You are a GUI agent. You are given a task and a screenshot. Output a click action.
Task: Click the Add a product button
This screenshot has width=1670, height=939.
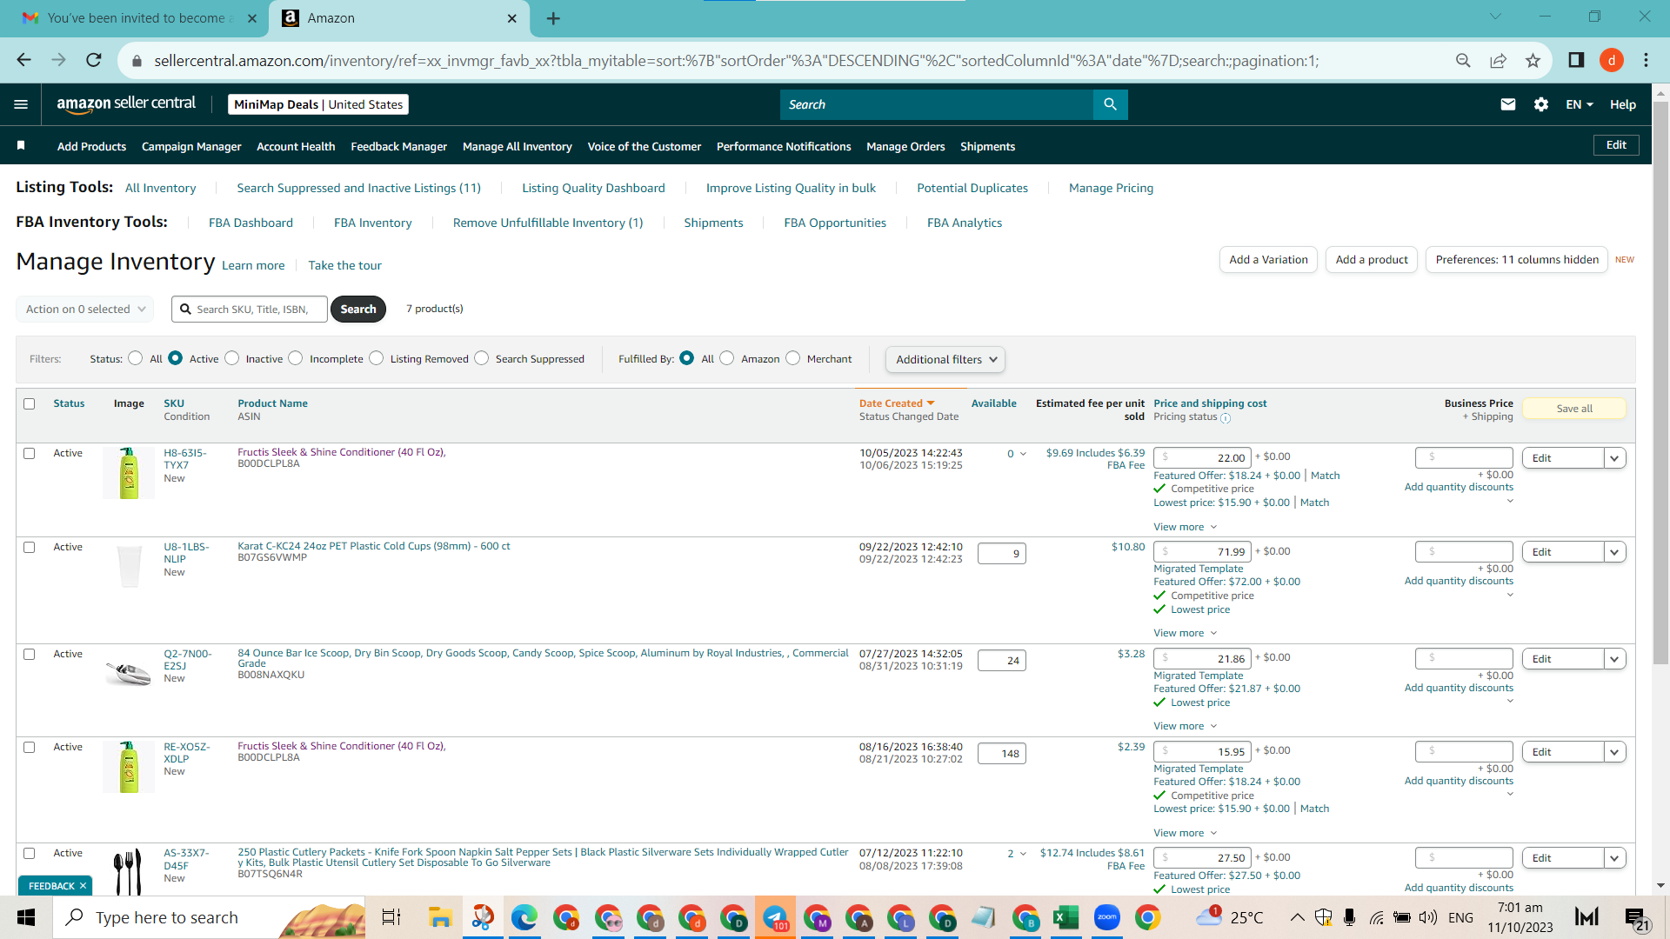coord(1372,259)
